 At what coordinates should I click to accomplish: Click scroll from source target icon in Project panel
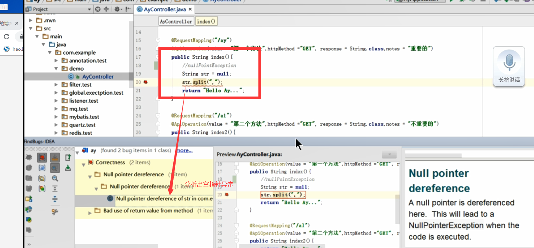pos(98,9)
